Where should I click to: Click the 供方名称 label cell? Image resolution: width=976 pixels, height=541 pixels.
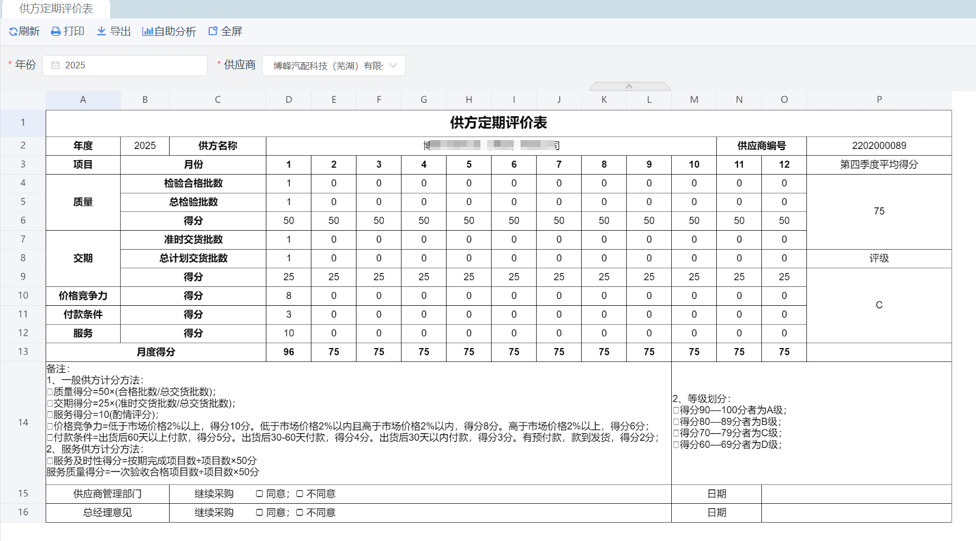pos(217,146)
